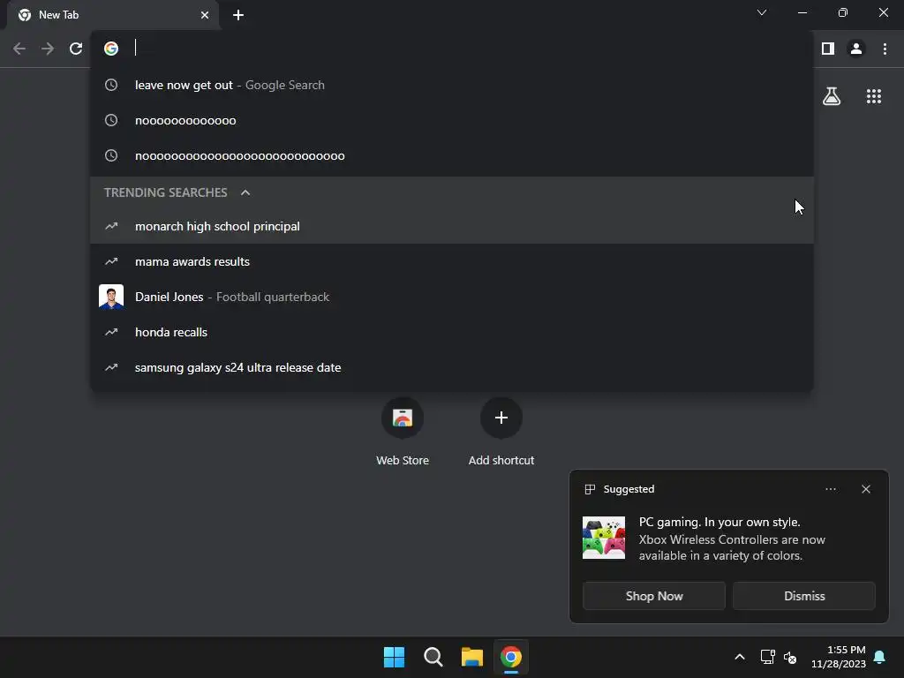Image resolution: width=904 pixels, height=678 pixels.
Task: Open the clock showing 1:55 PM
Action: 839,657
